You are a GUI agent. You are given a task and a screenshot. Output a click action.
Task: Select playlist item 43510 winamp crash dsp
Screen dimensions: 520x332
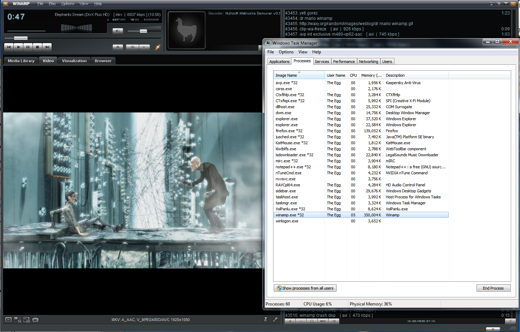click(x=397, y=315)
